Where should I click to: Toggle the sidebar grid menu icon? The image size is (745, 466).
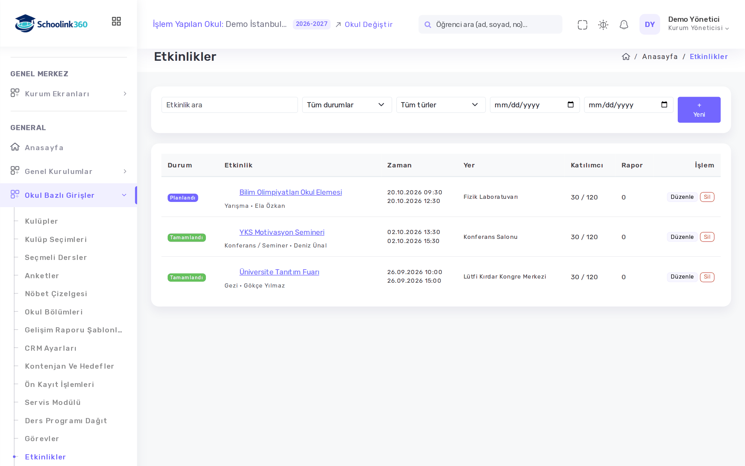point(116,21)
